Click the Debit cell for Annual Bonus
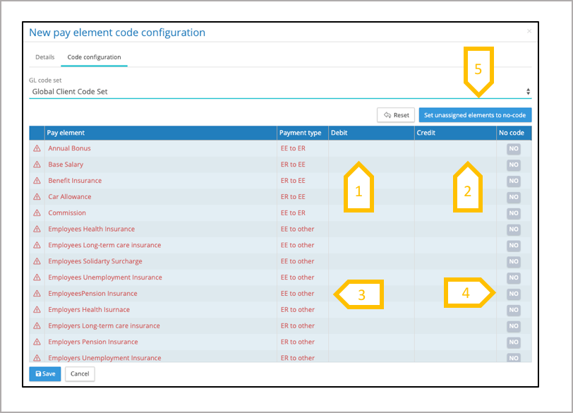The width and height of the screenshot is (573, 413). coord(371,149)
